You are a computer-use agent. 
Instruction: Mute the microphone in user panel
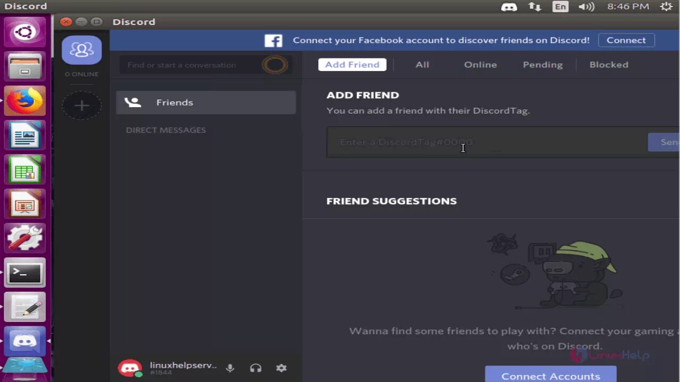(x=230, y=368)
